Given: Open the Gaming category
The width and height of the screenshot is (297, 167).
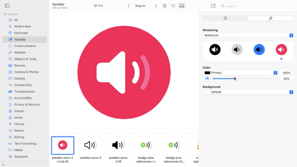Looking at the screenshot, I should coord(25,78).
